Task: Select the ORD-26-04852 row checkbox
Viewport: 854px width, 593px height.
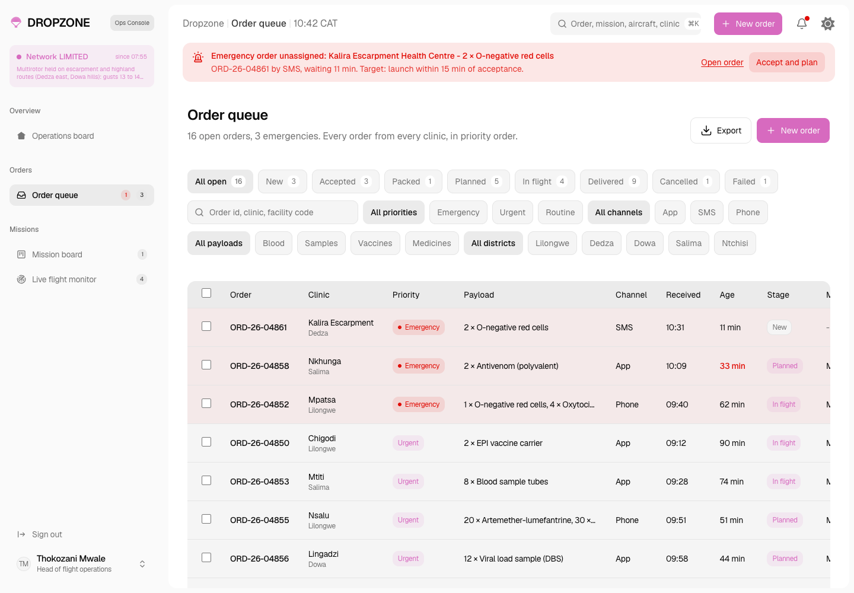Action: click(206, 403)
